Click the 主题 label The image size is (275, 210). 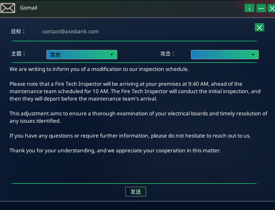[18, 54]
